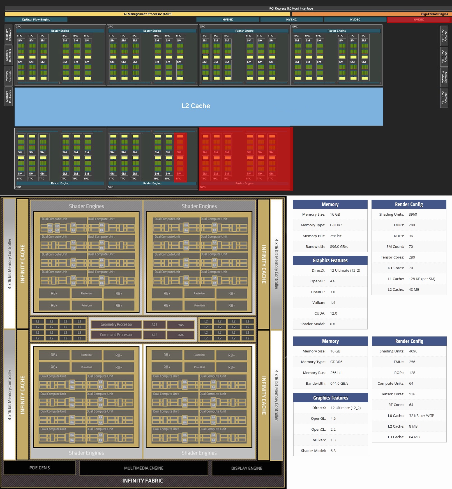Viewport: 452px width, 489px height.
Task: Select the Vulkan 1.4 value
Action: coord(333,303)
